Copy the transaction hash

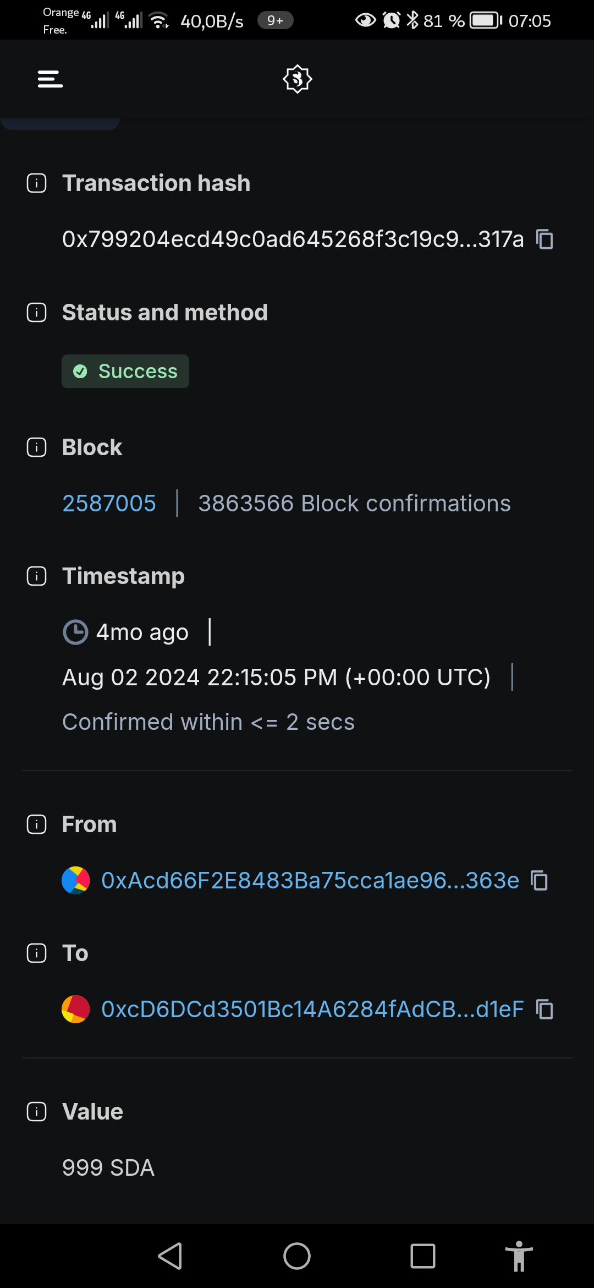[544, 239]
